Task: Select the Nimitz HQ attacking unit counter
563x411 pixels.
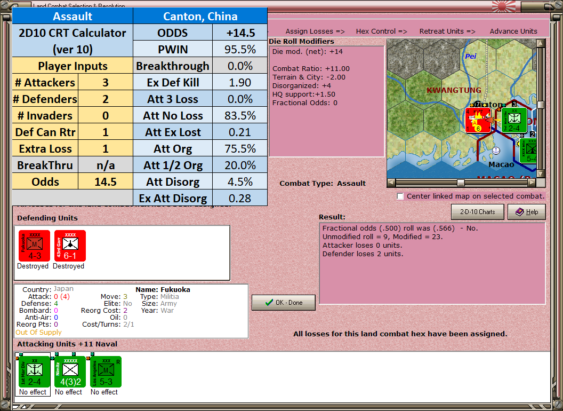Action: [70, 372]
